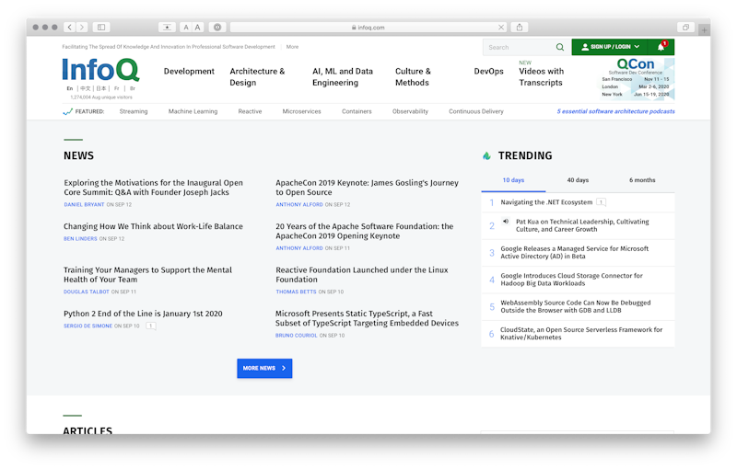Switch trending to 6 months tab

(x=642, y=180)
